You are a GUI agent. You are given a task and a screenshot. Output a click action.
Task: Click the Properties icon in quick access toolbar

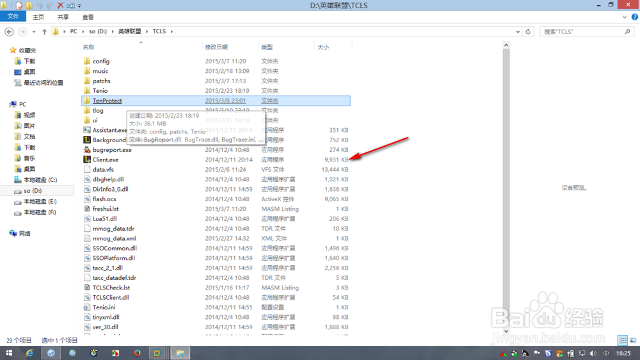coord(19,5)
